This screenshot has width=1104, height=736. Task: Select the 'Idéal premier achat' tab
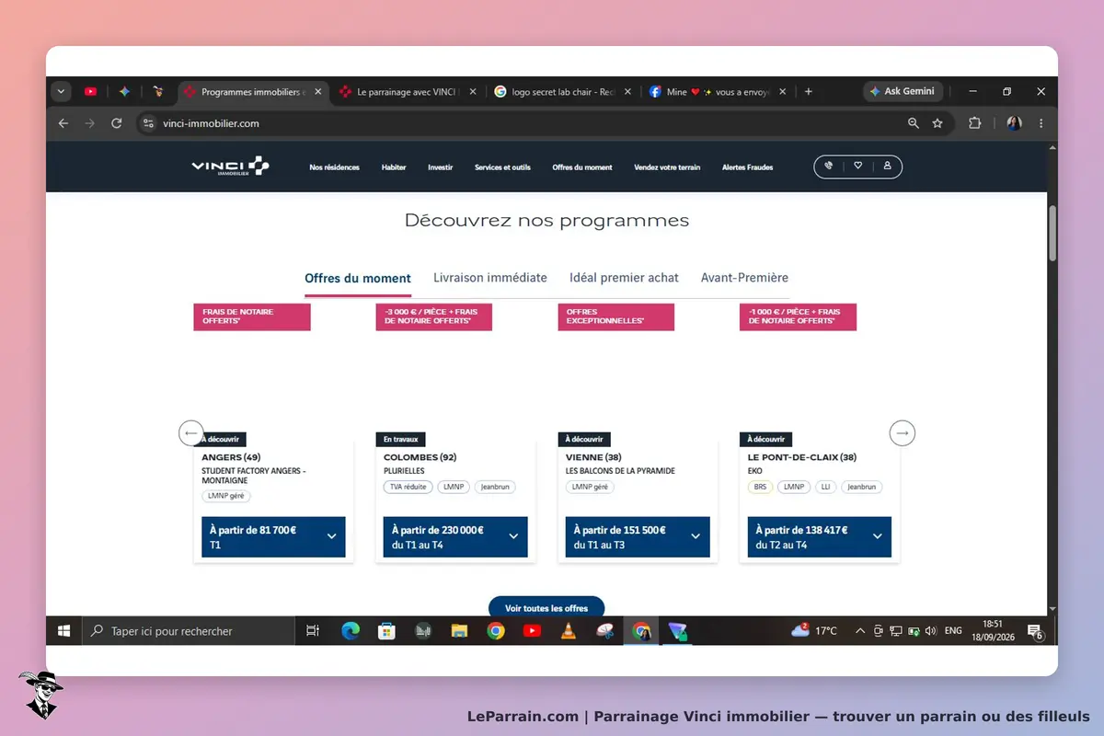pyautogui.click(x=624, y=278)
